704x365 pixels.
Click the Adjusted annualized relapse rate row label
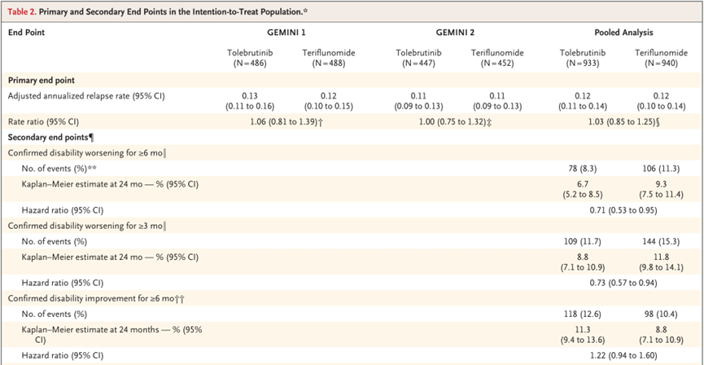[x=86, y=96]
